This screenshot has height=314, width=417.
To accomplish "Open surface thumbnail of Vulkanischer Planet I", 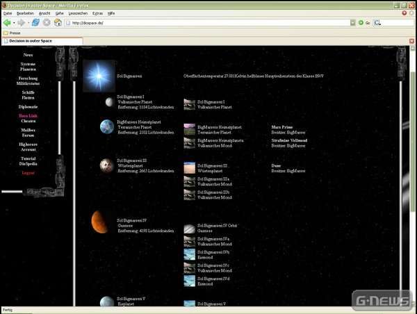I will [x=189, y=104].
